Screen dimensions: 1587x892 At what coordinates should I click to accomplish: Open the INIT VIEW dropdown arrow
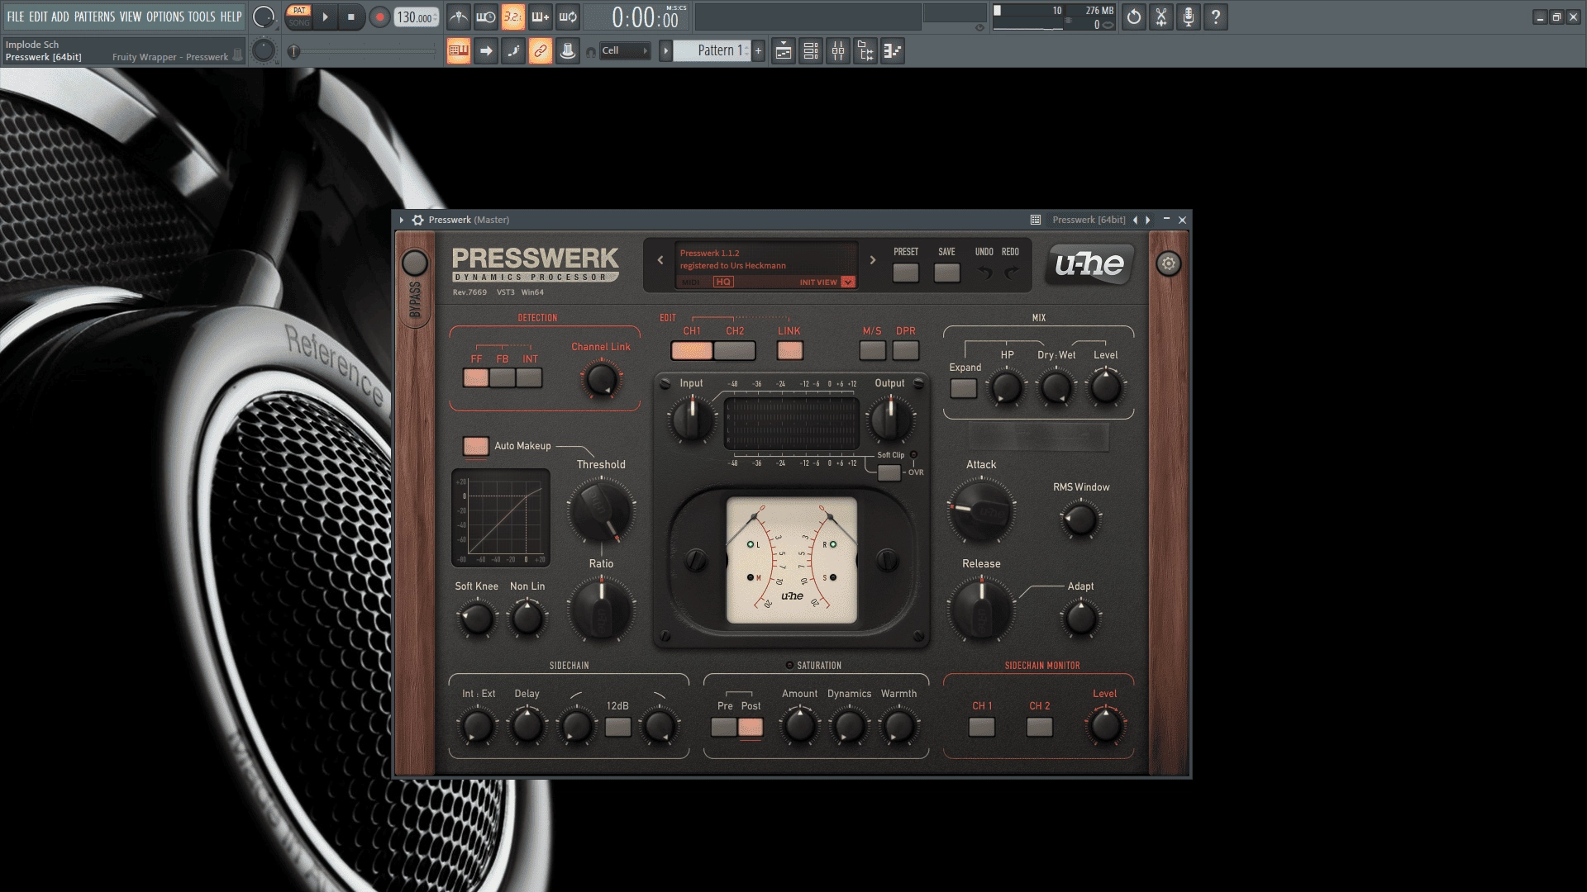(848, 282)
